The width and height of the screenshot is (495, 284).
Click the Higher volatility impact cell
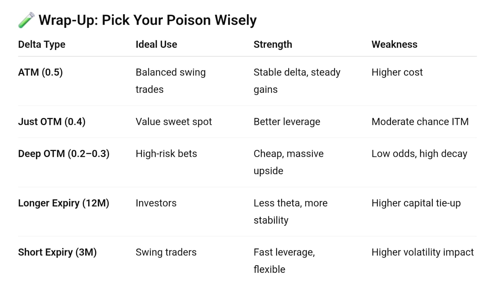point(423,252)
